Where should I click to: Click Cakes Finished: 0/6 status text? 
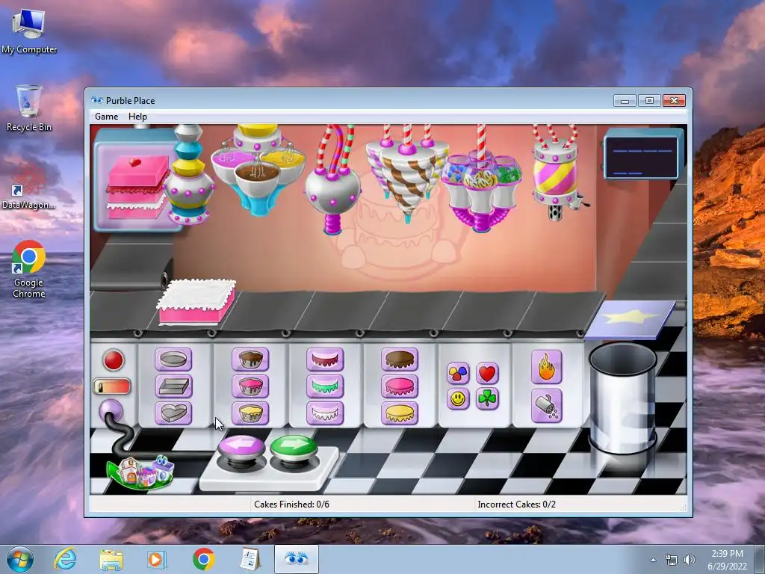tap(291, 504)
